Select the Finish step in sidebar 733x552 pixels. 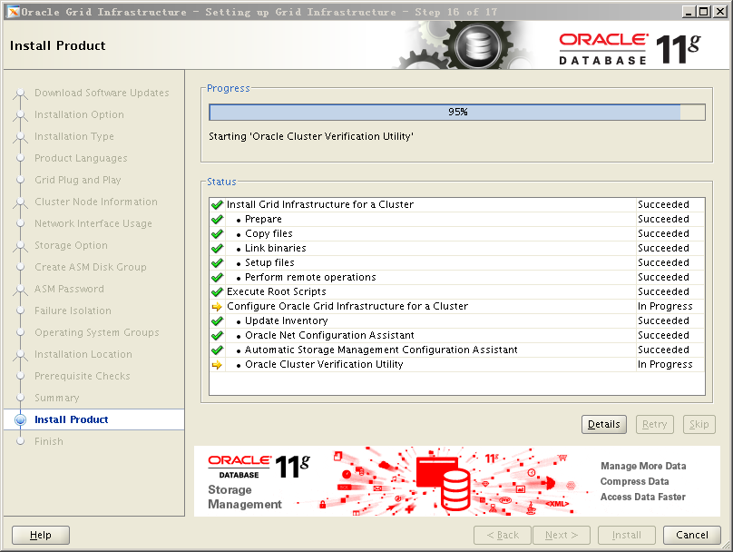click(49, 442)
